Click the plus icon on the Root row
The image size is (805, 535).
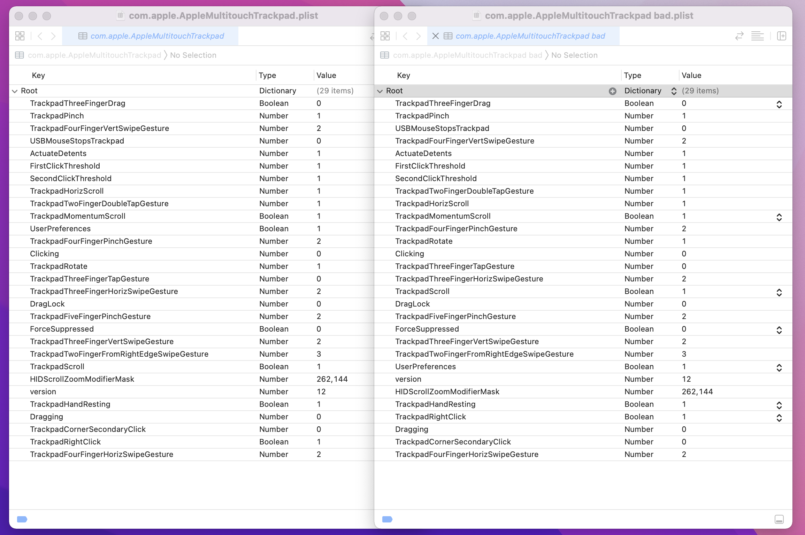coord(612,91)
